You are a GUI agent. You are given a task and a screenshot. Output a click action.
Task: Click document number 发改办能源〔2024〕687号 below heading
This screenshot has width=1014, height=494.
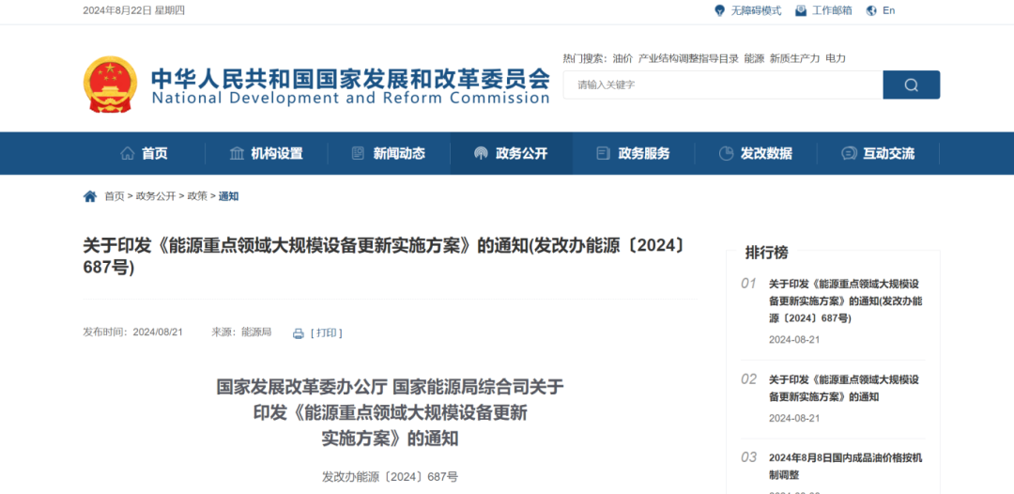[390, 477]
